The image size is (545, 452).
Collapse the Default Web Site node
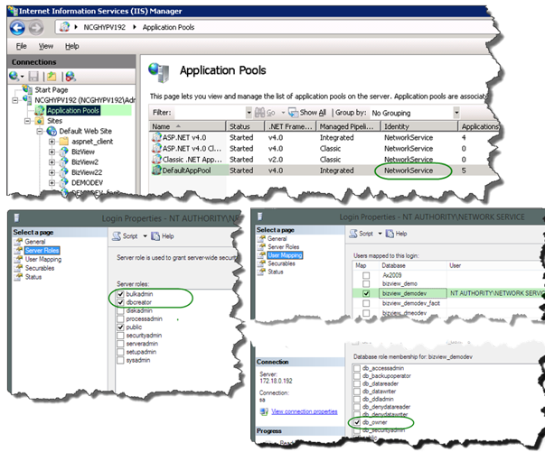tap(40, 131)
